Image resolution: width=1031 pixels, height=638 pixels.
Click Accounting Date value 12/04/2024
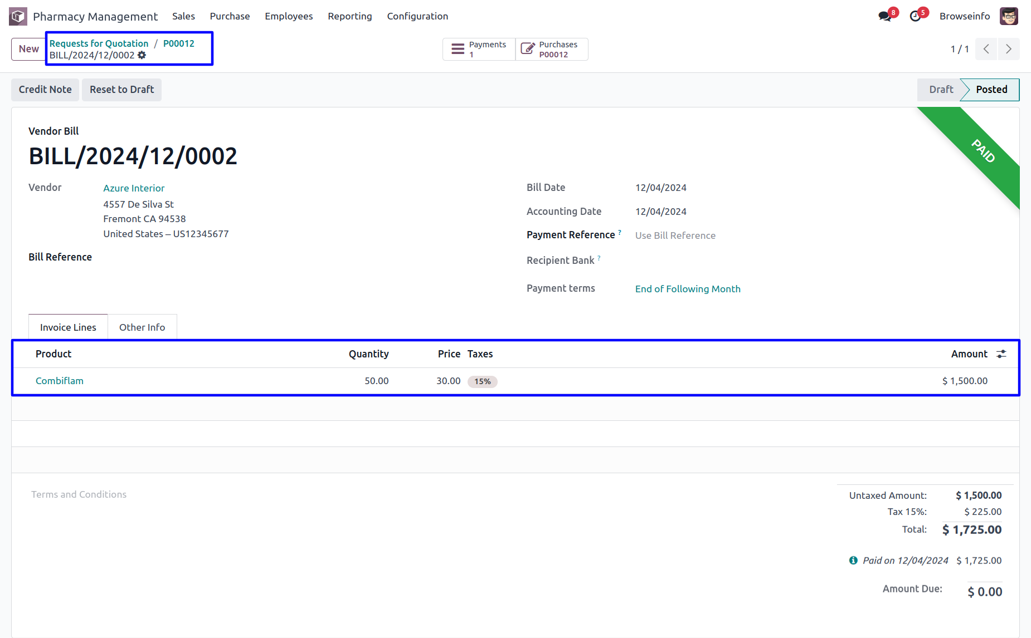coord(661,212)
